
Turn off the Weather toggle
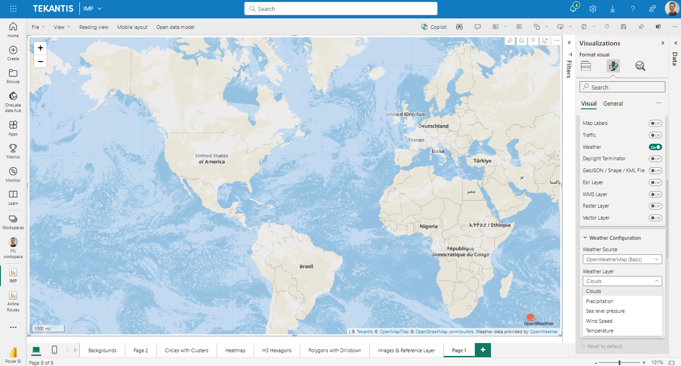(655, 146)
